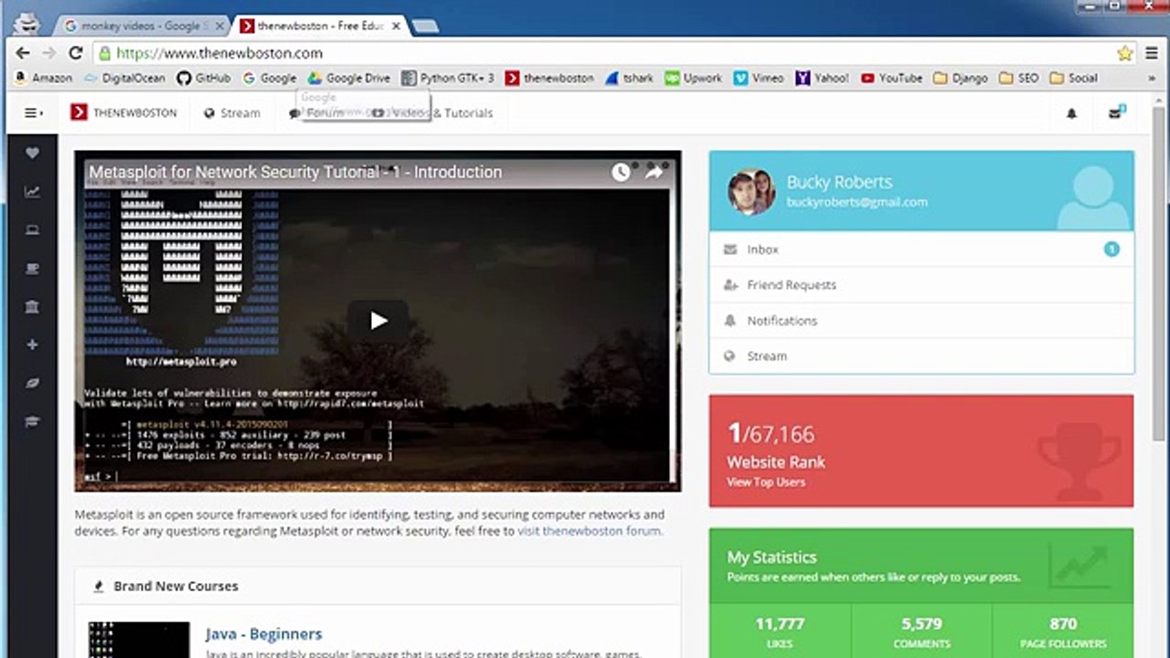Select the plus icon in the left sidebar
The height and width of the screenshot is (658, 1170).
pyautogui.click(x=32, y=345)
